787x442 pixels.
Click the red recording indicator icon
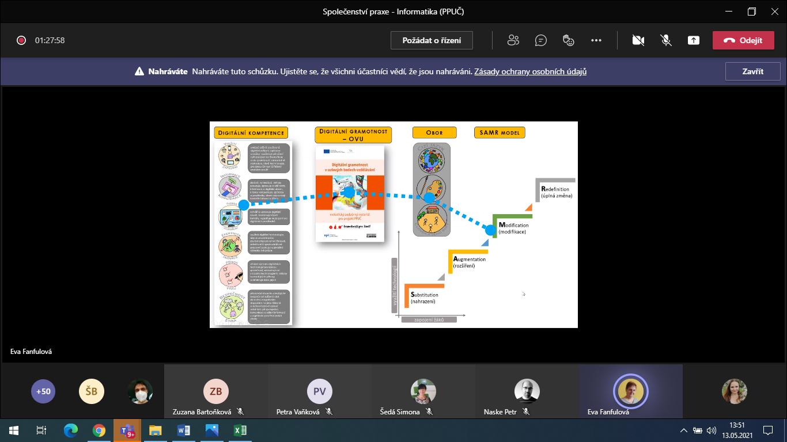click(x=21, y=40)
